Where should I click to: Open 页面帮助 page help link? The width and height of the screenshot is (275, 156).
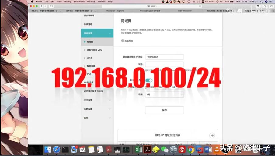[127, 41]
